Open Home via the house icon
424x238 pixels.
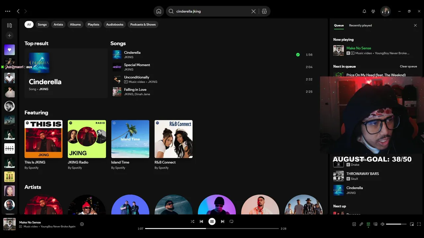click(159, 11)
